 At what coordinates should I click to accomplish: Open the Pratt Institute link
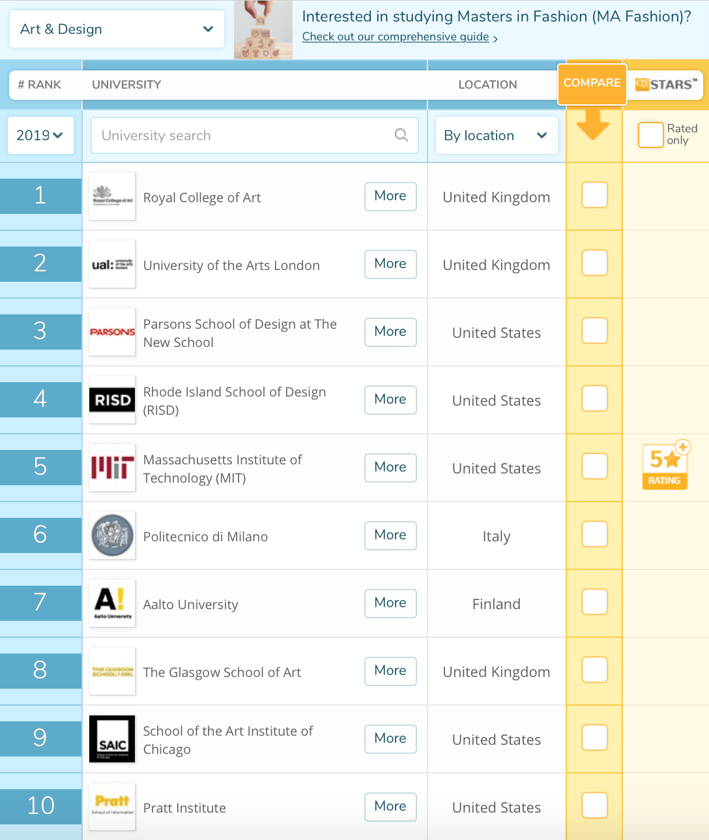(x=184, y=808)
